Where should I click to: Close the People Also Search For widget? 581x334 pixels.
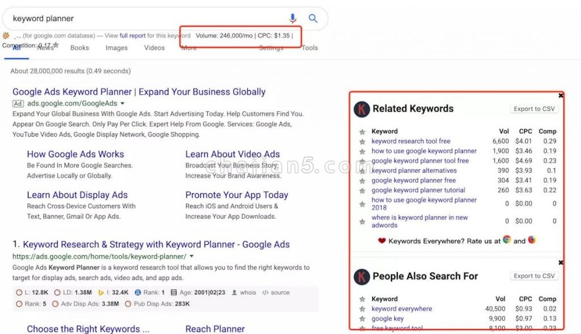(x=561, y=263)
